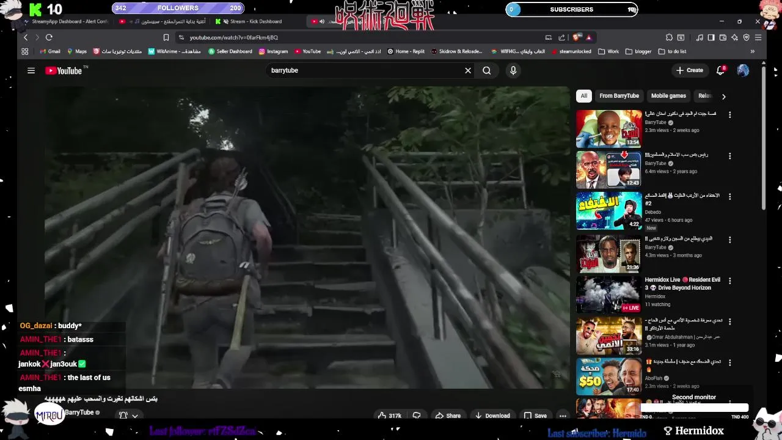The image size is (782, 440).
Task: Open the steamunlocked bookmark
Action: tap(571, 51)
